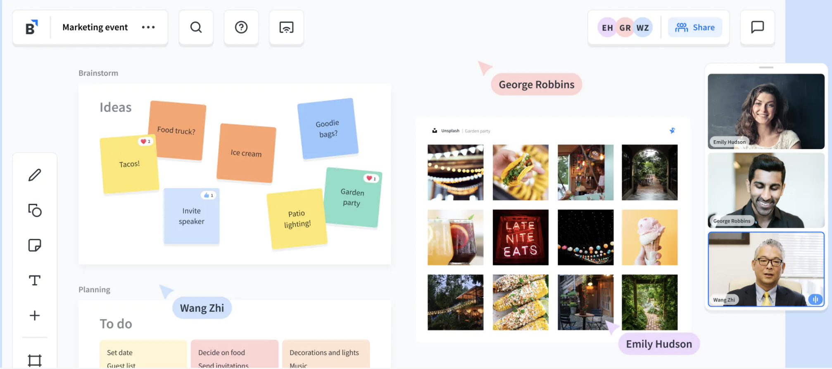This screenshot has height=369, width=832.
Task: Click the Garden party search label
Action: pyautogui.click(x=478, y=131)
